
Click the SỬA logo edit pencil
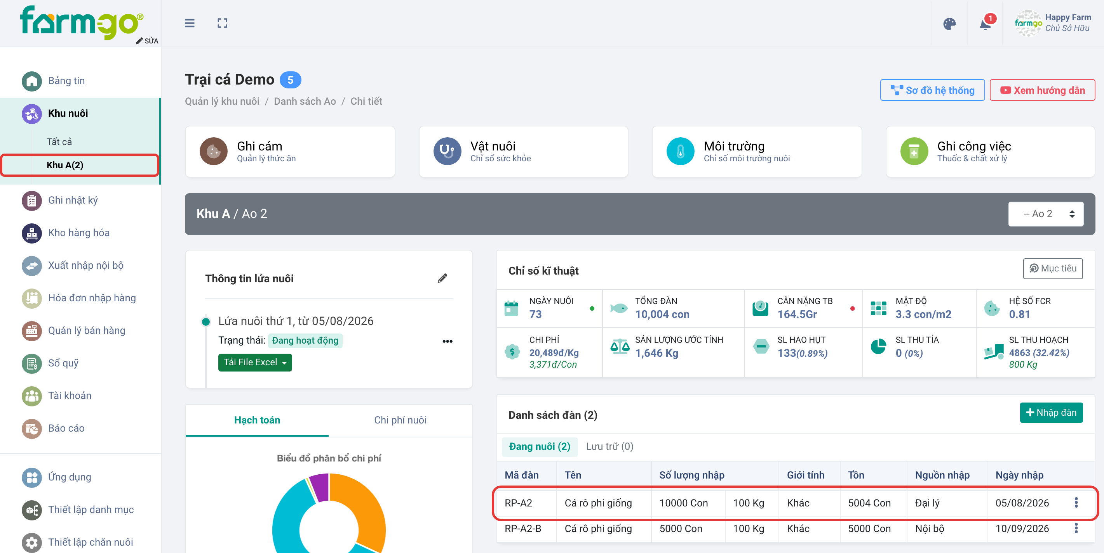click(147, 41)
